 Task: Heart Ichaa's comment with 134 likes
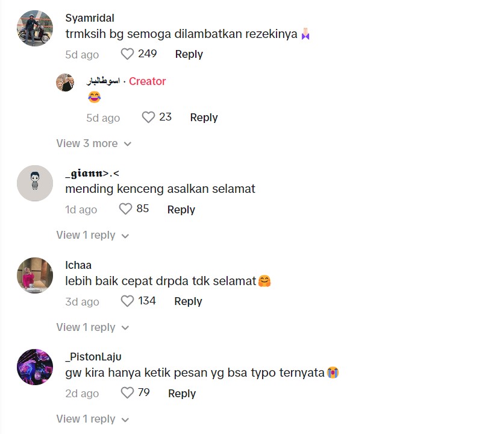[127, 301]
